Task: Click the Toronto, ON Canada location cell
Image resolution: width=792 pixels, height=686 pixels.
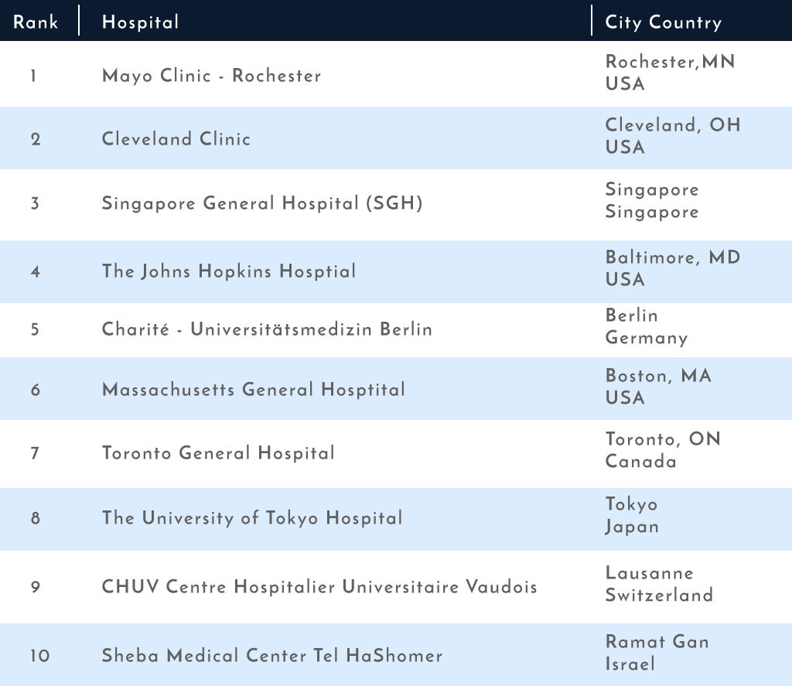Action: coord(663,450)
